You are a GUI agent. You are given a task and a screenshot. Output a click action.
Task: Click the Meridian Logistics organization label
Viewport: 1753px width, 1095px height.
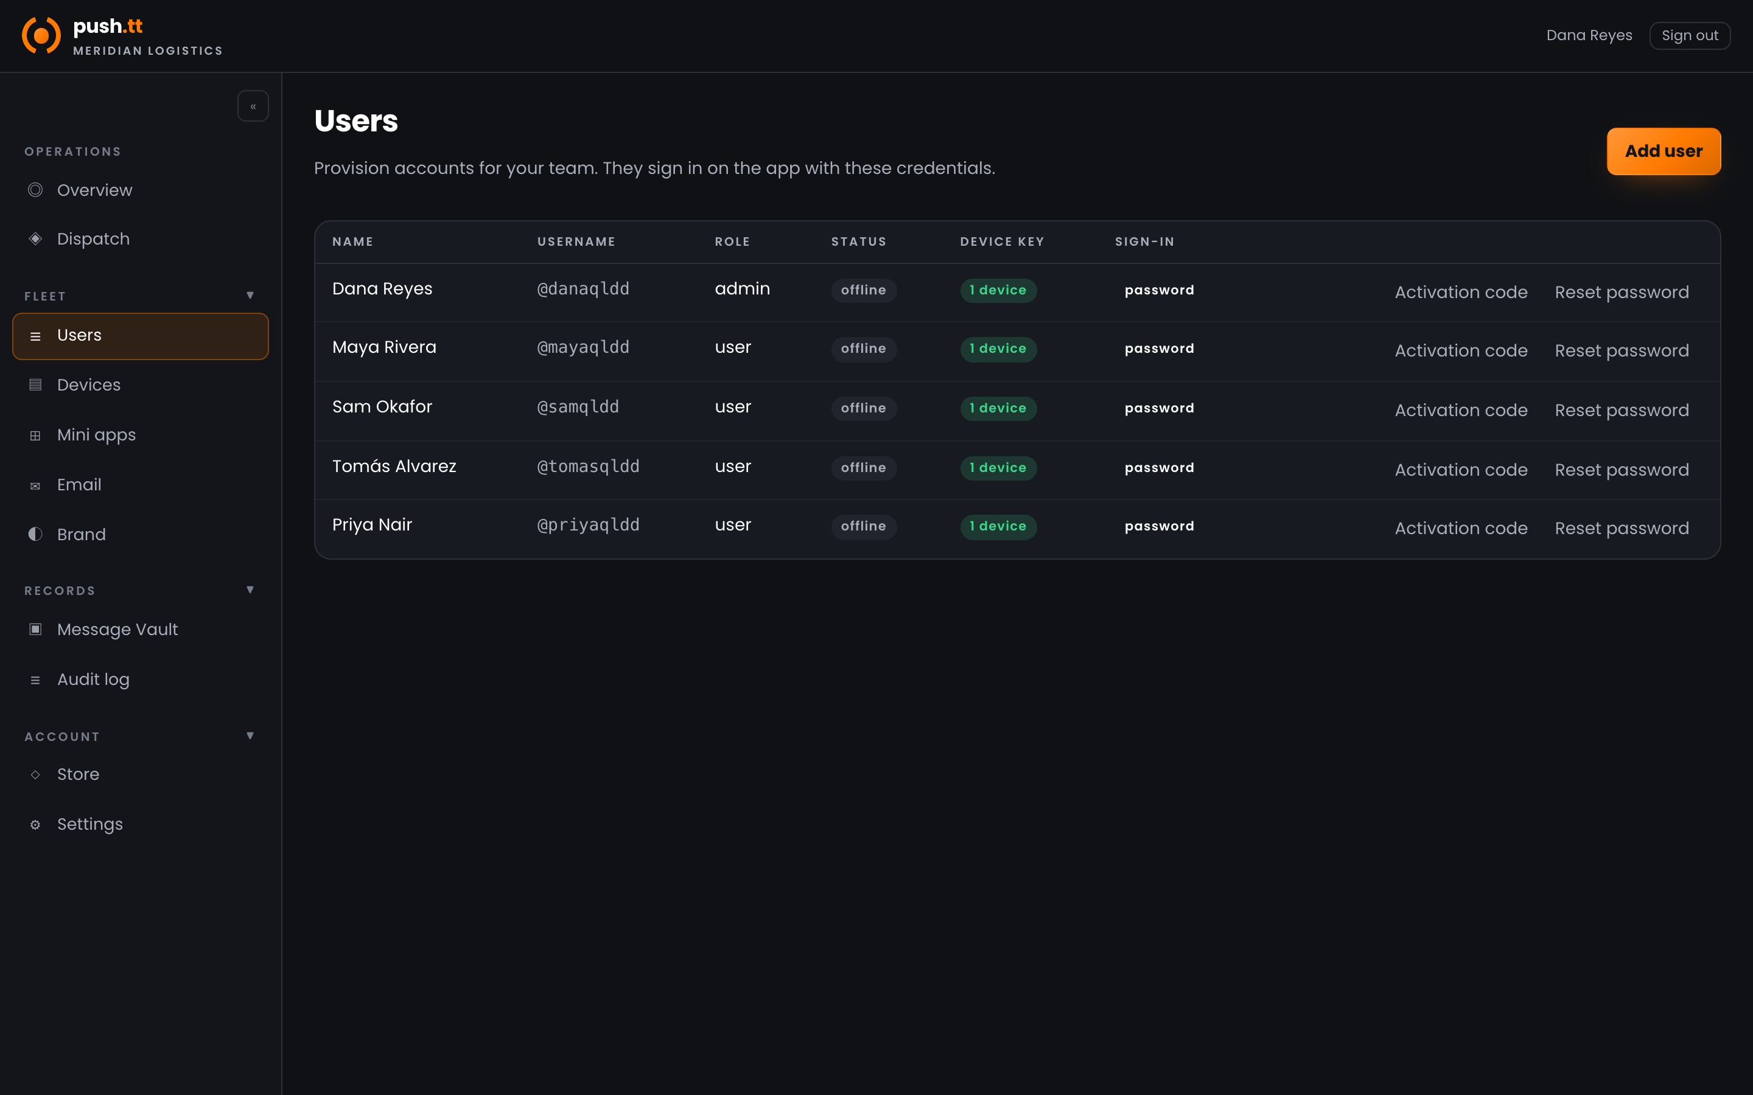pyautogui.click(x=148, y=50)
